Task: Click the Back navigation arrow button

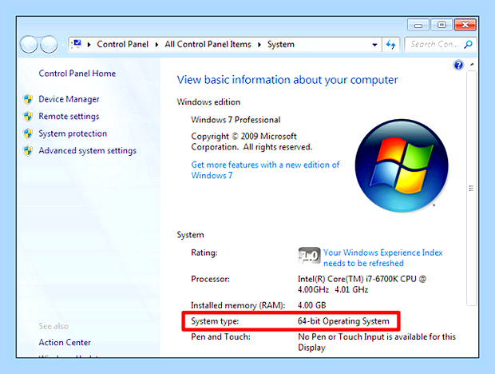Action: point(29,45)
